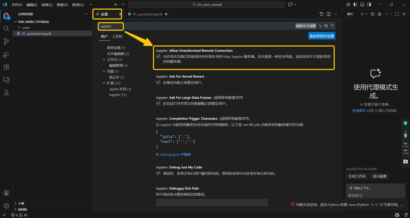Open the 在 settings.json 中编辑 link
410x218 pixels.
coord(173,155)
